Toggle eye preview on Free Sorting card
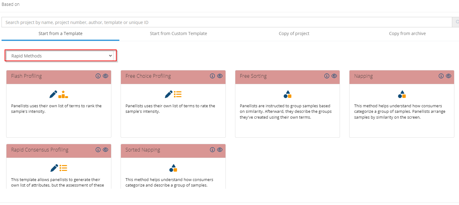The image size is (459, 205). pyautogui.click(x=334, y=76)
